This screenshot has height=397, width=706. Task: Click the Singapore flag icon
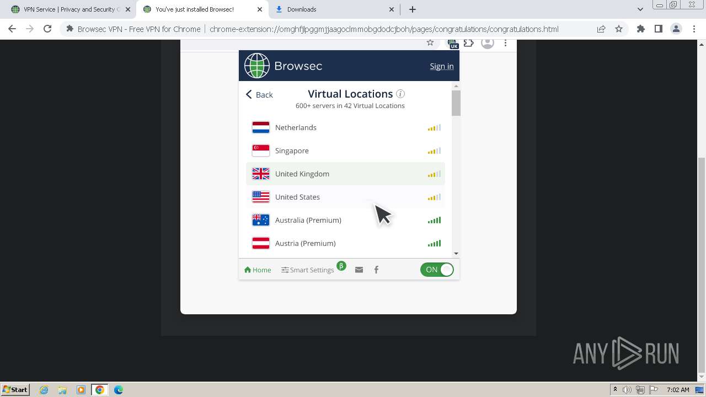point(261,151)
